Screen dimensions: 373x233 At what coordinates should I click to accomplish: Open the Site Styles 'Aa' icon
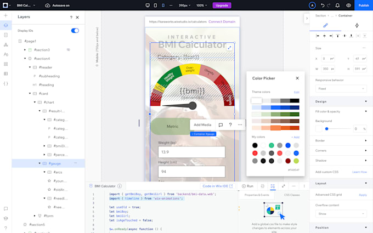5,54
